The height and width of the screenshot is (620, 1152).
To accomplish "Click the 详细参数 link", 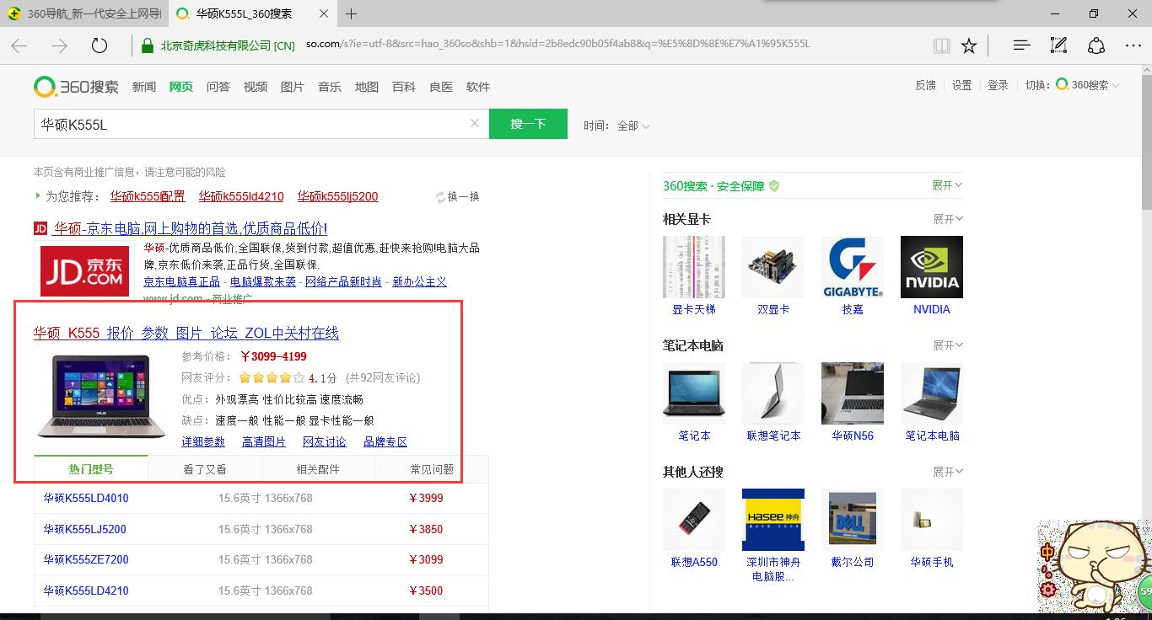I will pos(203,441).
